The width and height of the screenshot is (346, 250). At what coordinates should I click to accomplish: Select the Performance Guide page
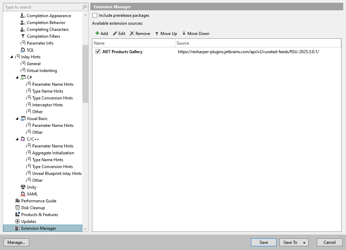pyautogui.click(x=38, y=201)
